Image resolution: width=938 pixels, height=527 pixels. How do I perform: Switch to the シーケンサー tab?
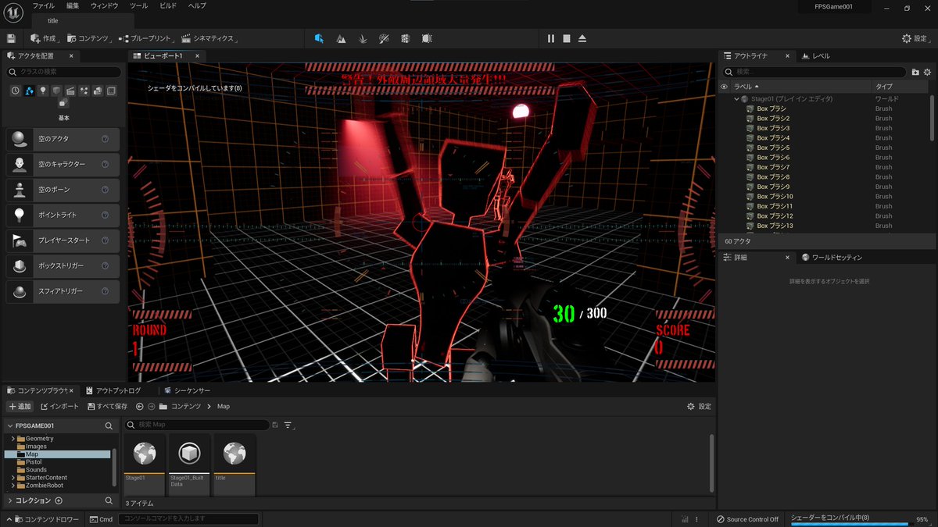187,390
